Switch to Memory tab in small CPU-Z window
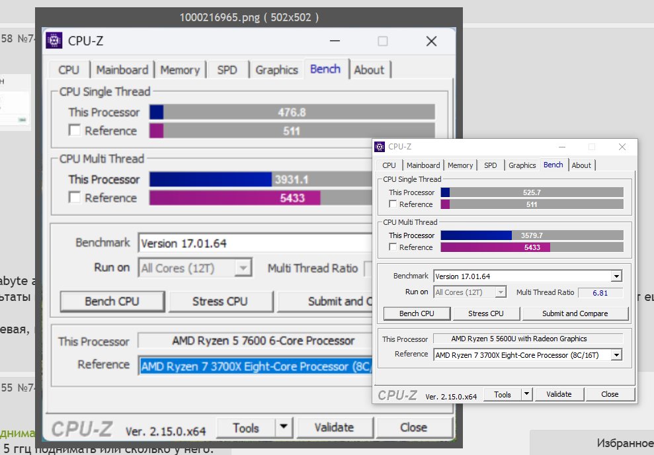The width and height of the screenshot is (654, 455). tap(460, 165)
